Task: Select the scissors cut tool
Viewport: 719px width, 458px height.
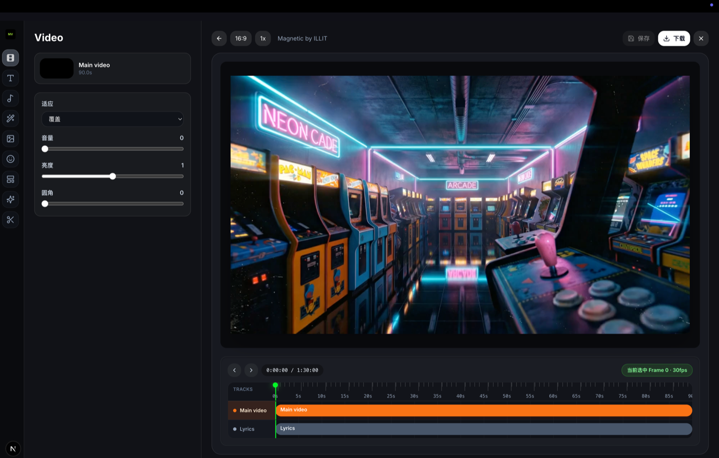Action: pos(10,220)
